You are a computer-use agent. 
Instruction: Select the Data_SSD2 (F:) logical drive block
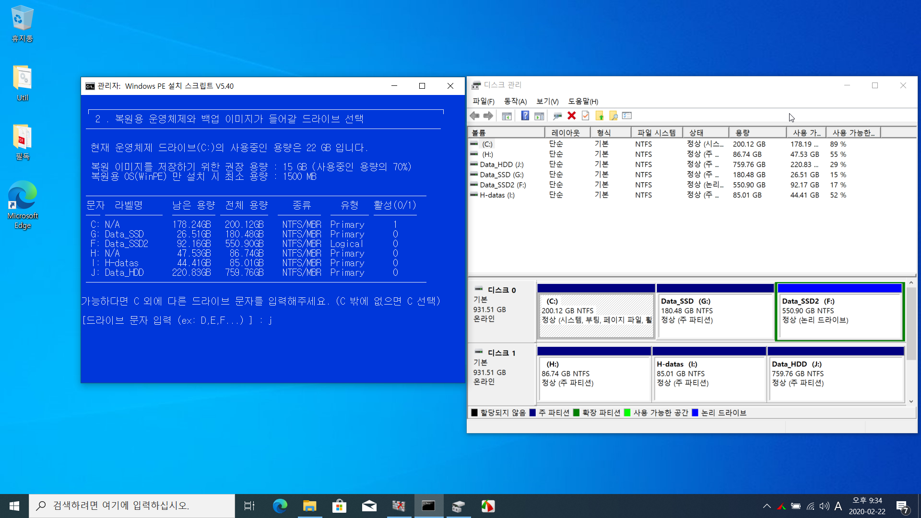(840, 312)
